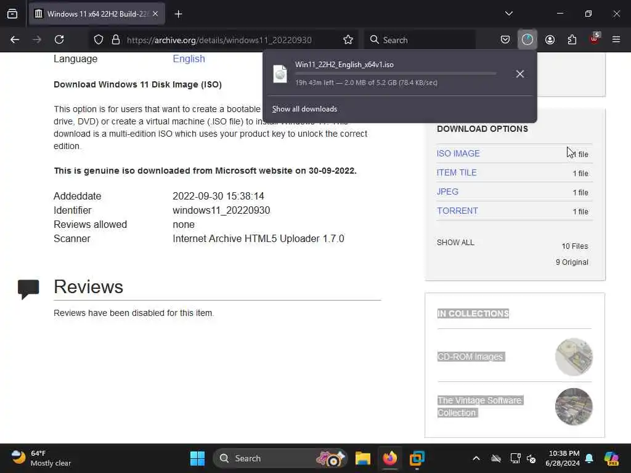This screenshot has width=631, height=473.
Task: Open File Explorer from the taskbar
Action: [362, 458]
